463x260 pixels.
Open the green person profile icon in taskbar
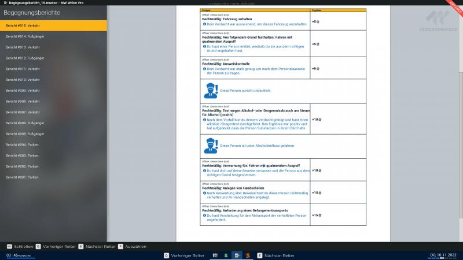pyautogui.click(x=226, y=255)
